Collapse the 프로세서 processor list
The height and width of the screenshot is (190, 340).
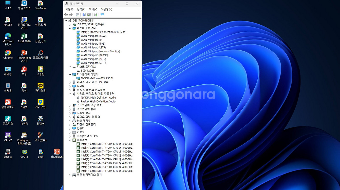(70, 140)
